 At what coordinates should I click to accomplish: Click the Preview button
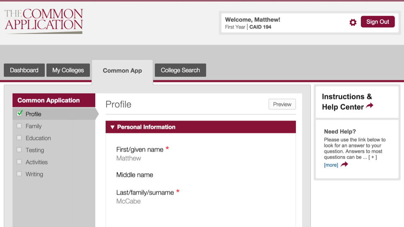282,104
